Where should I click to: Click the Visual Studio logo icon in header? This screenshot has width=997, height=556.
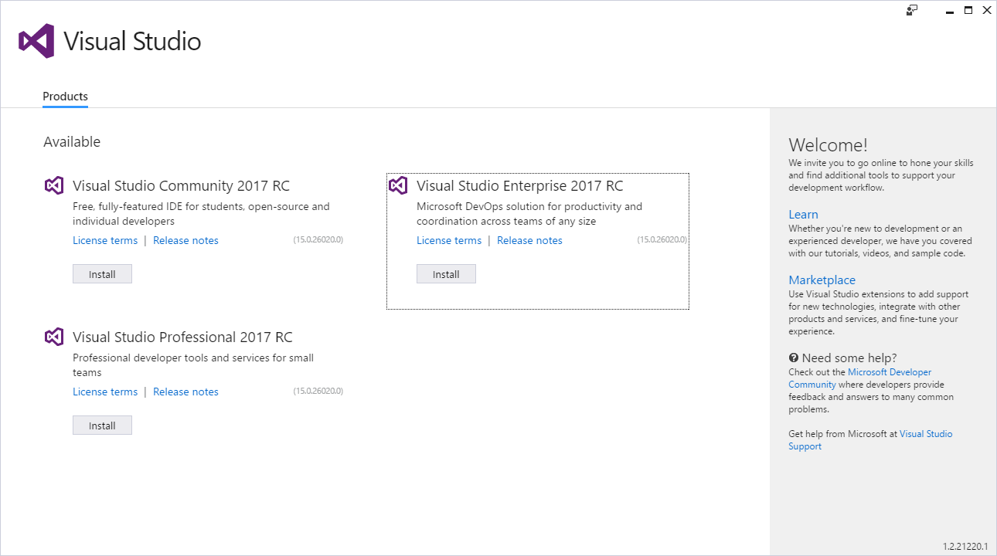click(36, 41)
